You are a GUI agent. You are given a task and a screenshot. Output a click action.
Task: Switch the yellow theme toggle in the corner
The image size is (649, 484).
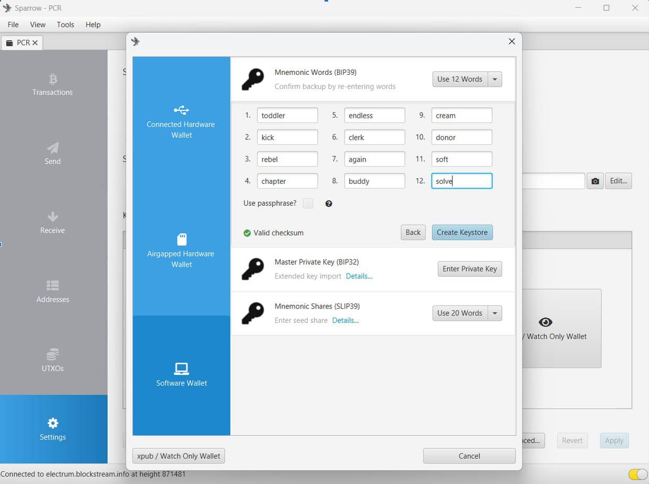[x=636, y=474]
